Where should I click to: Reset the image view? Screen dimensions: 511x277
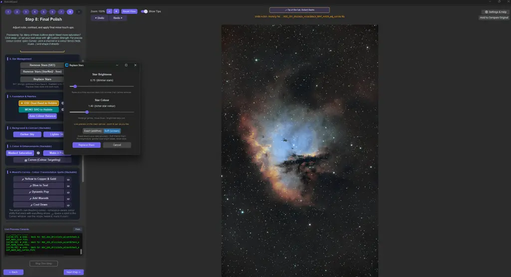[129, 11]
